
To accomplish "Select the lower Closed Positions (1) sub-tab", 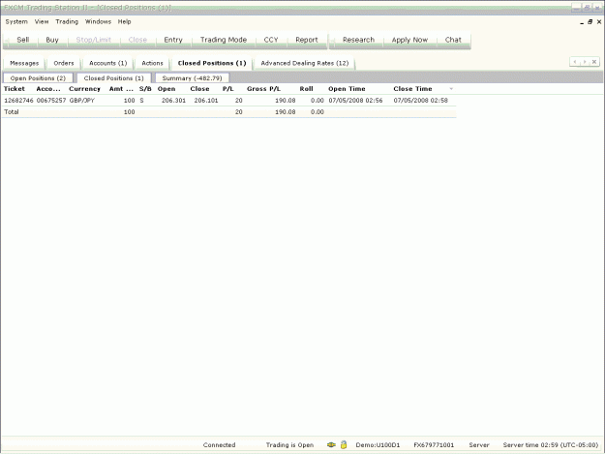I will 114,78.
